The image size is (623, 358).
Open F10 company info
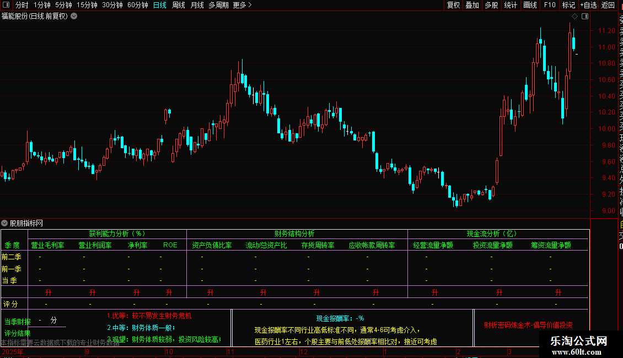(x=550, y=5)
